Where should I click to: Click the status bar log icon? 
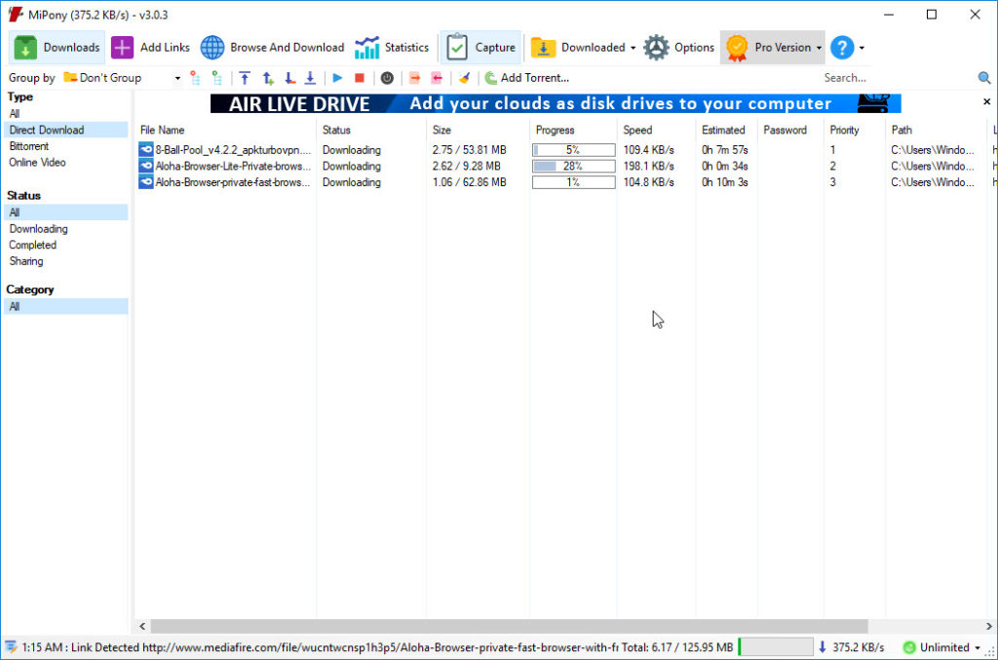coord(11,647)
